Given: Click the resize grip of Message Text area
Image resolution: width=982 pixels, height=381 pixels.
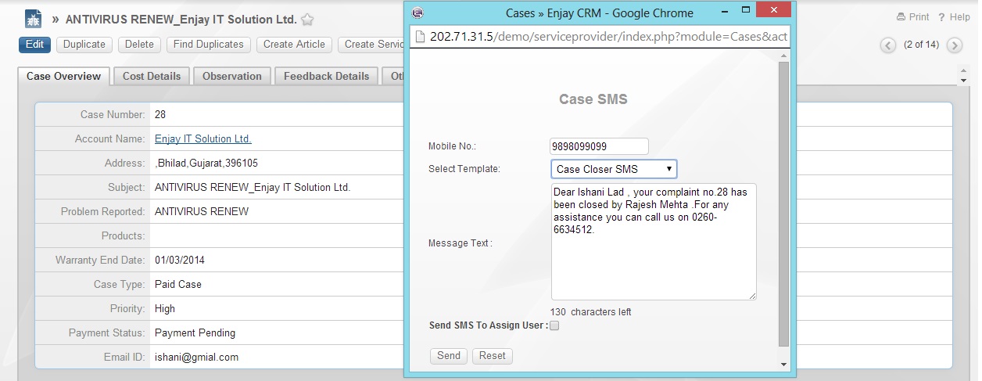Looking at the screenshot, I should pos(752,296).
